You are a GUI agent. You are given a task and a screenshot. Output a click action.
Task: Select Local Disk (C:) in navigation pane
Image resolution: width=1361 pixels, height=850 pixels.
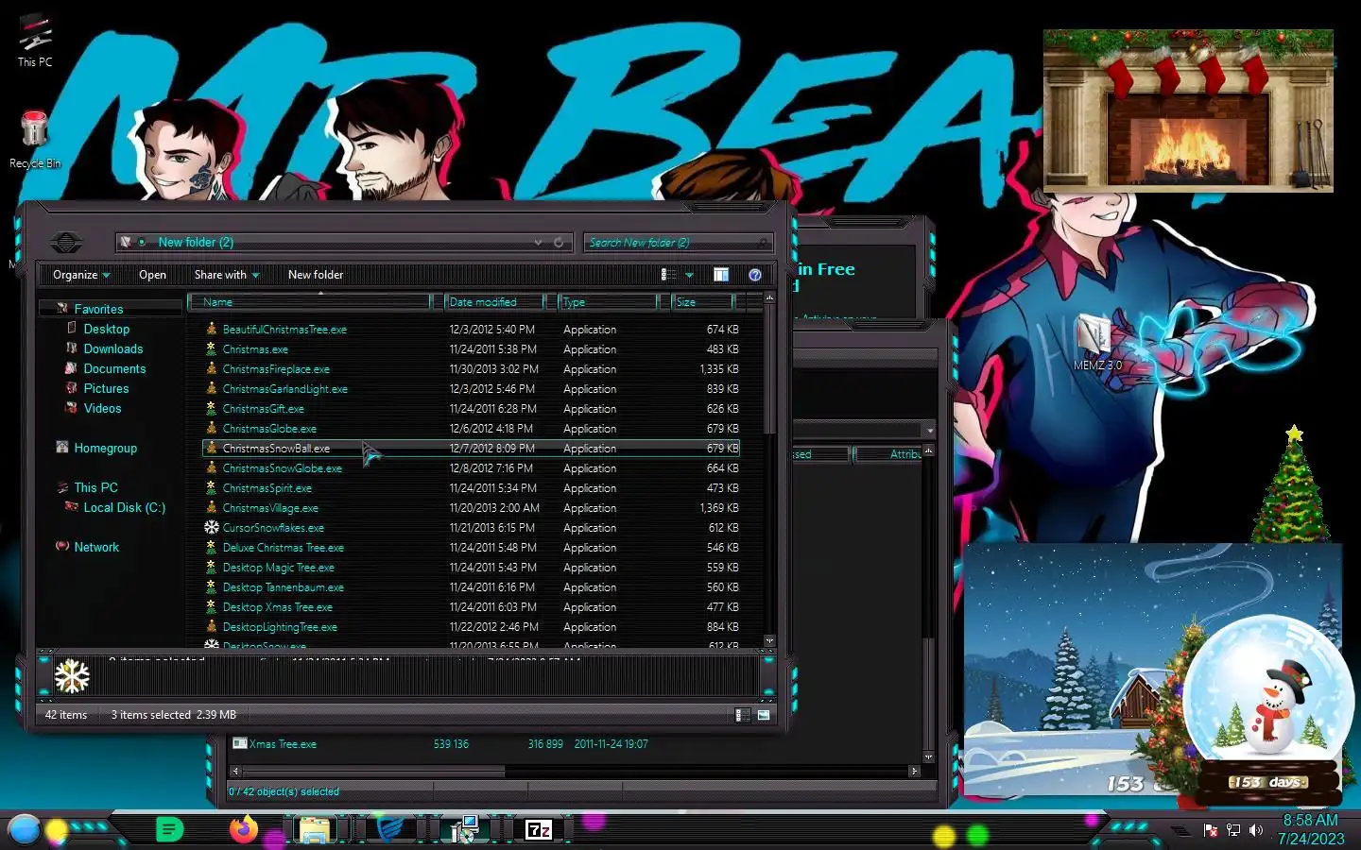(124, 507)
